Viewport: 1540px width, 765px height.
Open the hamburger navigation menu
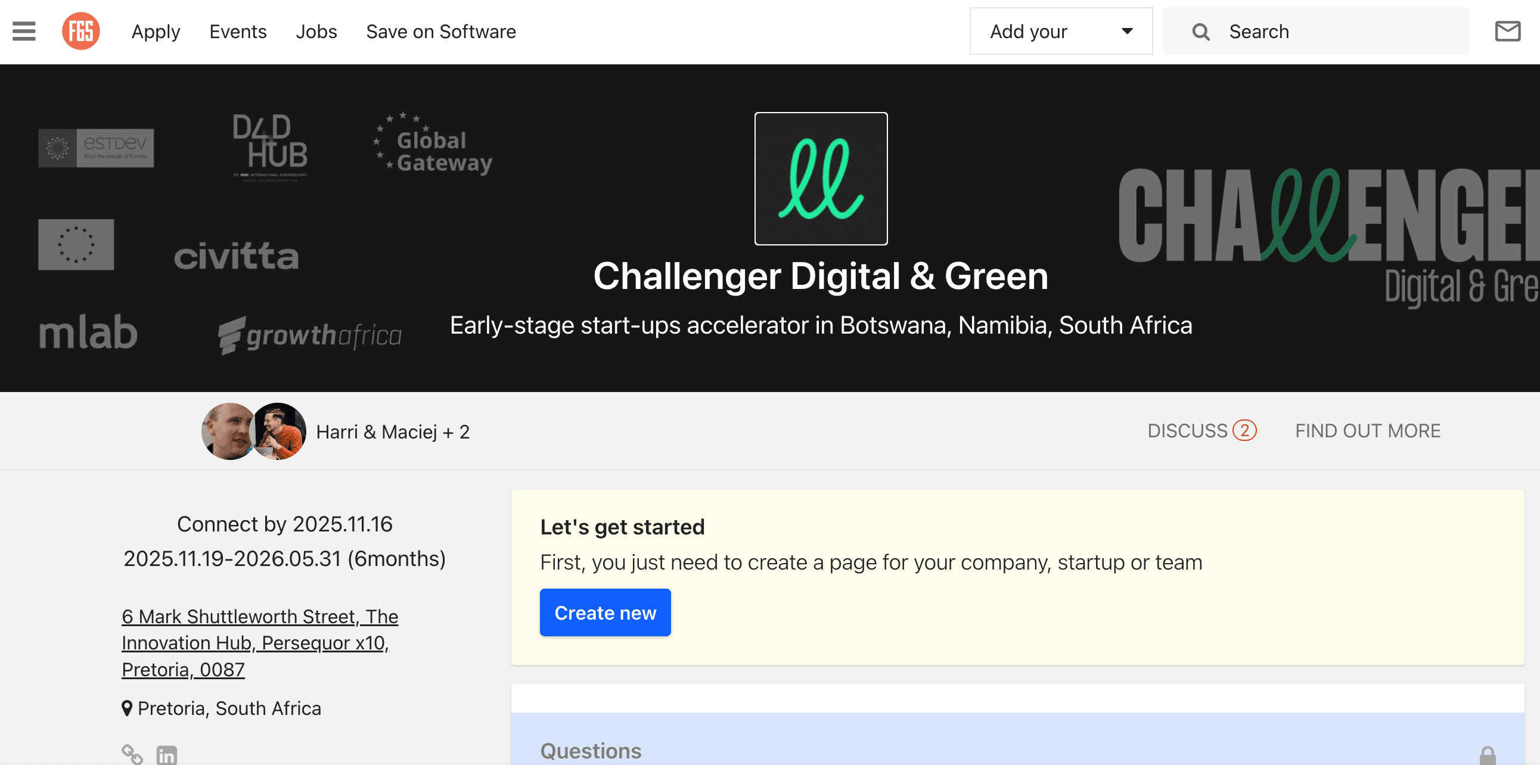pyautogui.click(x=23, y=31)
